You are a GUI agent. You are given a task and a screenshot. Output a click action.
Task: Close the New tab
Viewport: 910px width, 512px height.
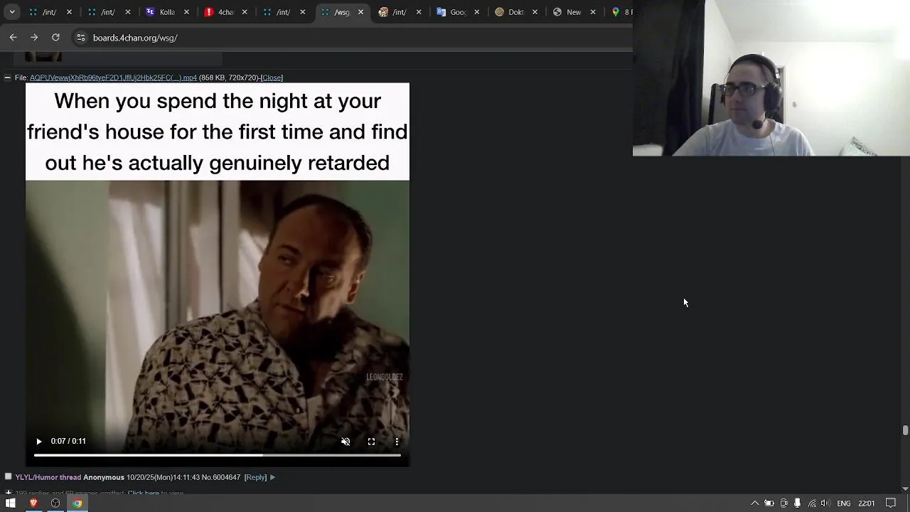tap(594, 12)
